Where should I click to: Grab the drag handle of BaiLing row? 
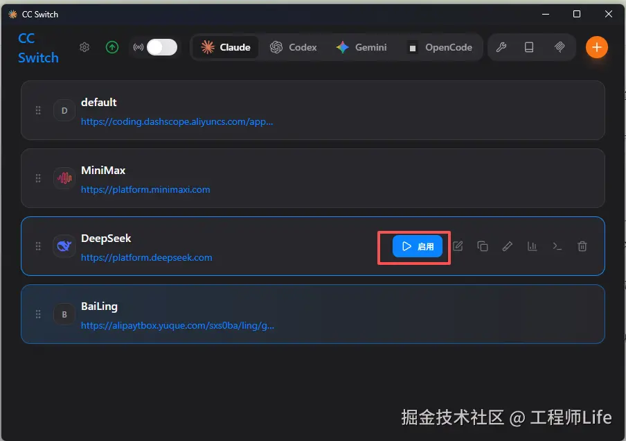point(38,314)
